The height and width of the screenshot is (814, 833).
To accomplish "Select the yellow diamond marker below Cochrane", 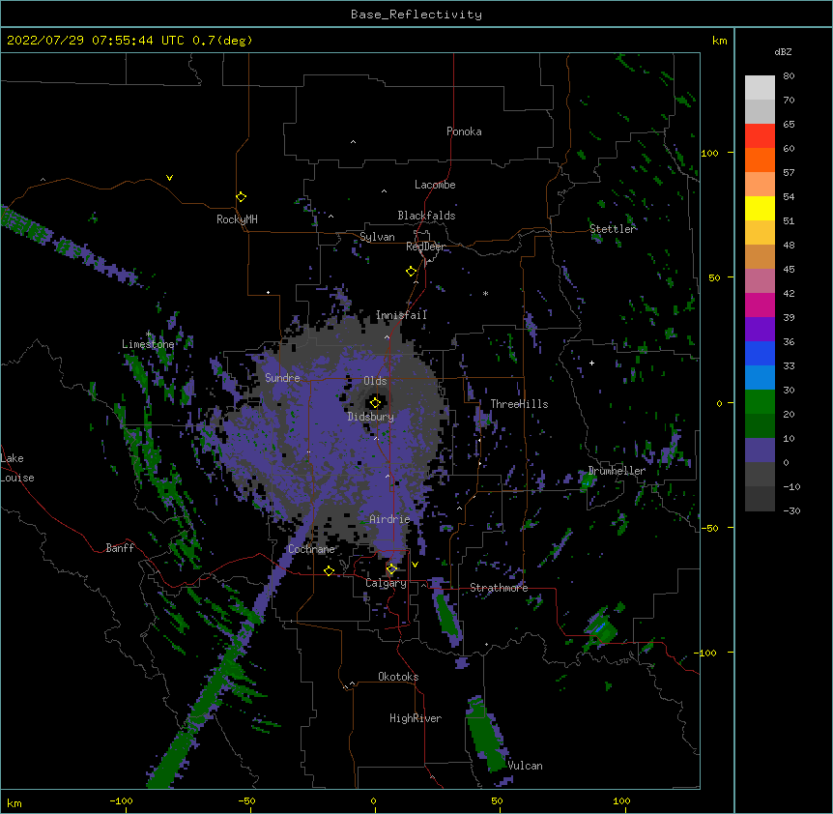I will [x=329, y=570].
